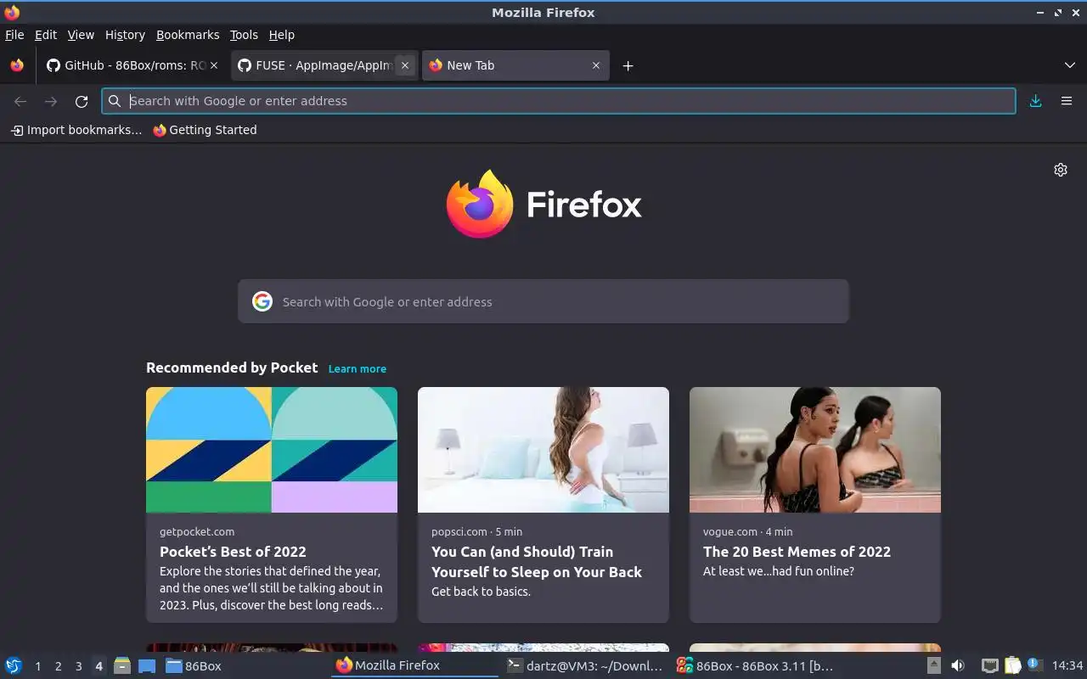The width and height of the screenshot is (1087, 679).
Task: Open the system start menu icon
Action: [14, 665]
